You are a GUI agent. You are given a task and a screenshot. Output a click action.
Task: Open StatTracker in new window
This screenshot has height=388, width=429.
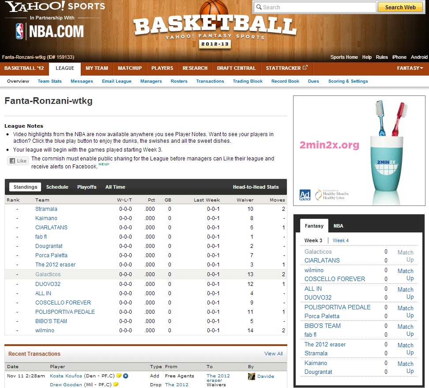[287, 68]
